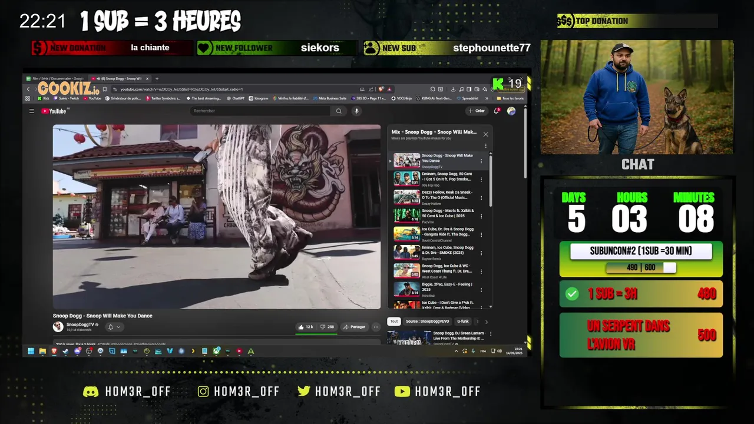Close the Mix playlist panel

[485, 134]
